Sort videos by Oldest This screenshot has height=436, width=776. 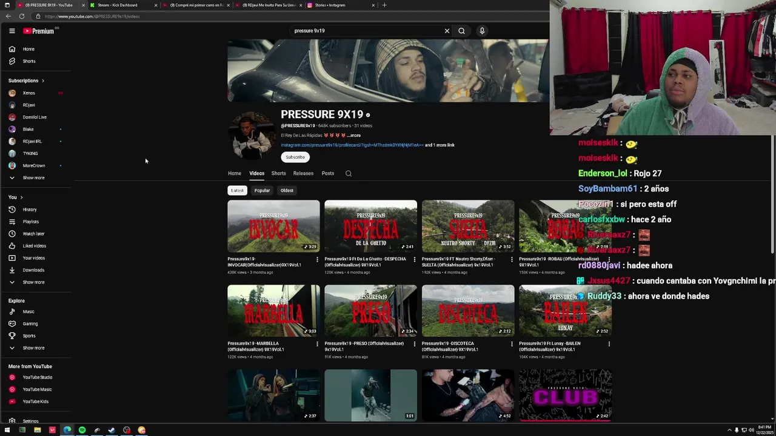287,191
